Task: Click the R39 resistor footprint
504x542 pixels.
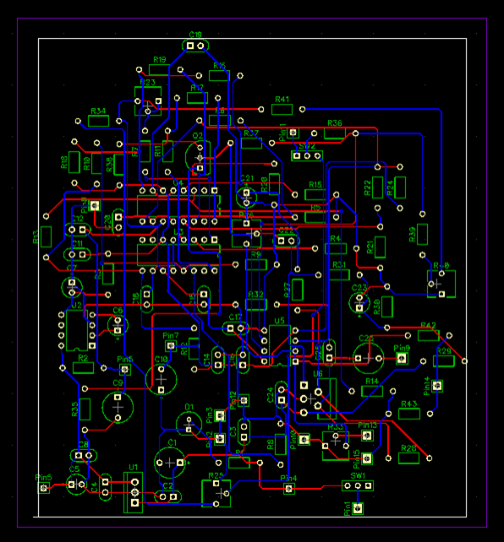Action: [422, 235]
